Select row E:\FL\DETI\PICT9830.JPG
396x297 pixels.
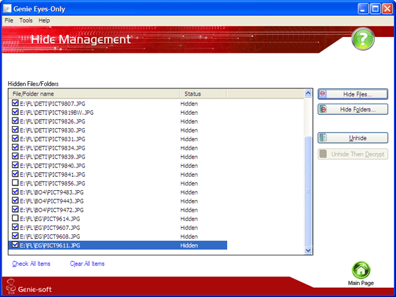point(117,130)
